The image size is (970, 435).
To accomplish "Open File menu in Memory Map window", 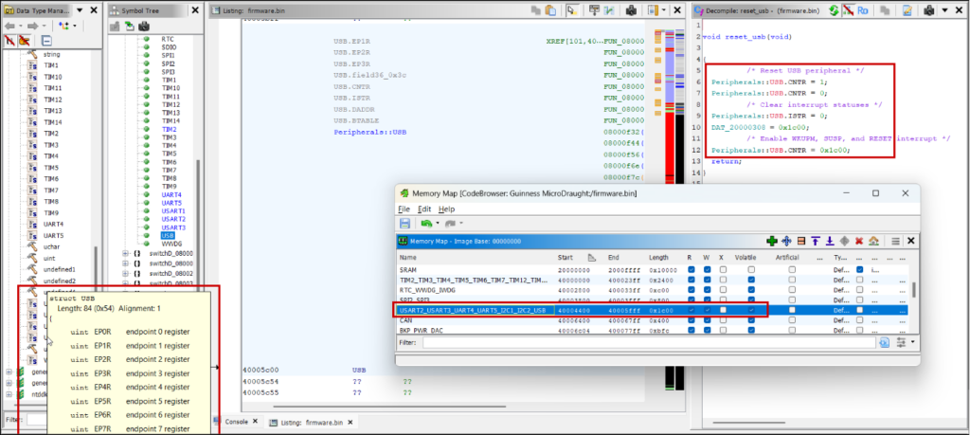I will pyautogui.click(x=404, y=208).
